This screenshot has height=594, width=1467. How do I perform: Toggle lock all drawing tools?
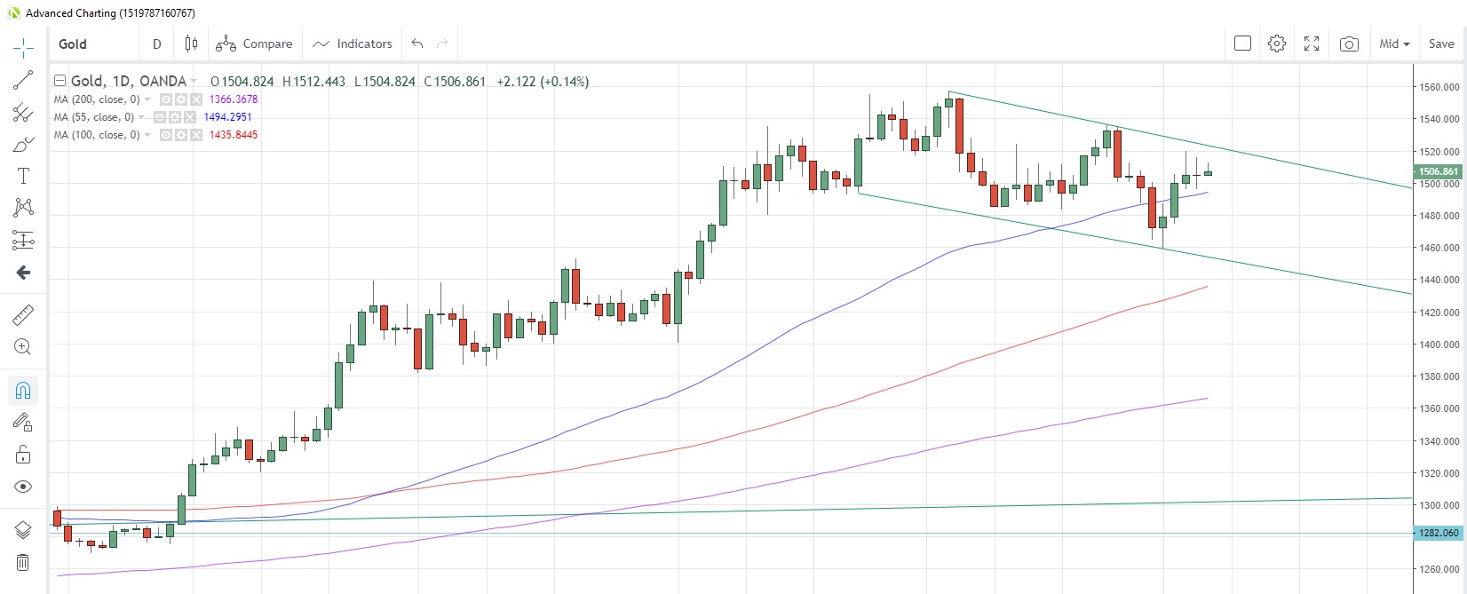click(x=23, y=455)
